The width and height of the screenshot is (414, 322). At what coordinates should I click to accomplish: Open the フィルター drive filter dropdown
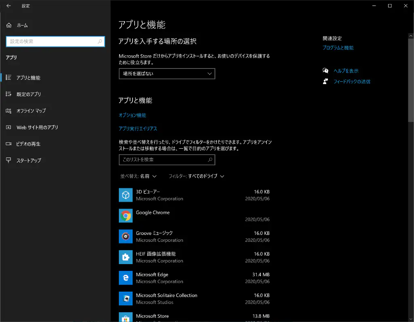pyautogui.click(x=196, y=176)
